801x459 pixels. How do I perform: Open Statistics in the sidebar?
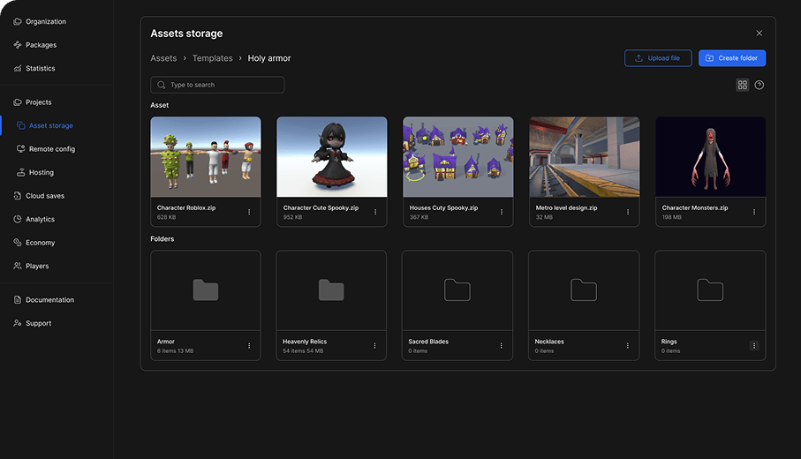coord(40,68)
